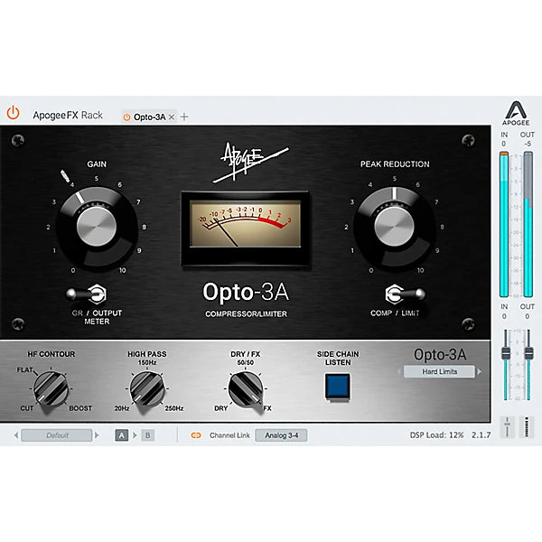The height and width of the screenshot is (542, 542).
Task: Open the Analog 3-4 channel dropdown
Action: click(282, 435)
